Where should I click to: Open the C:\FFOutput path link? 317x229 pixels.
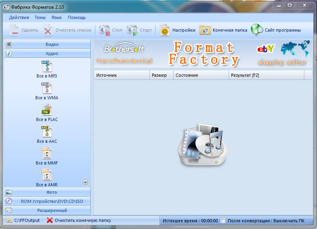coord(27,220)
